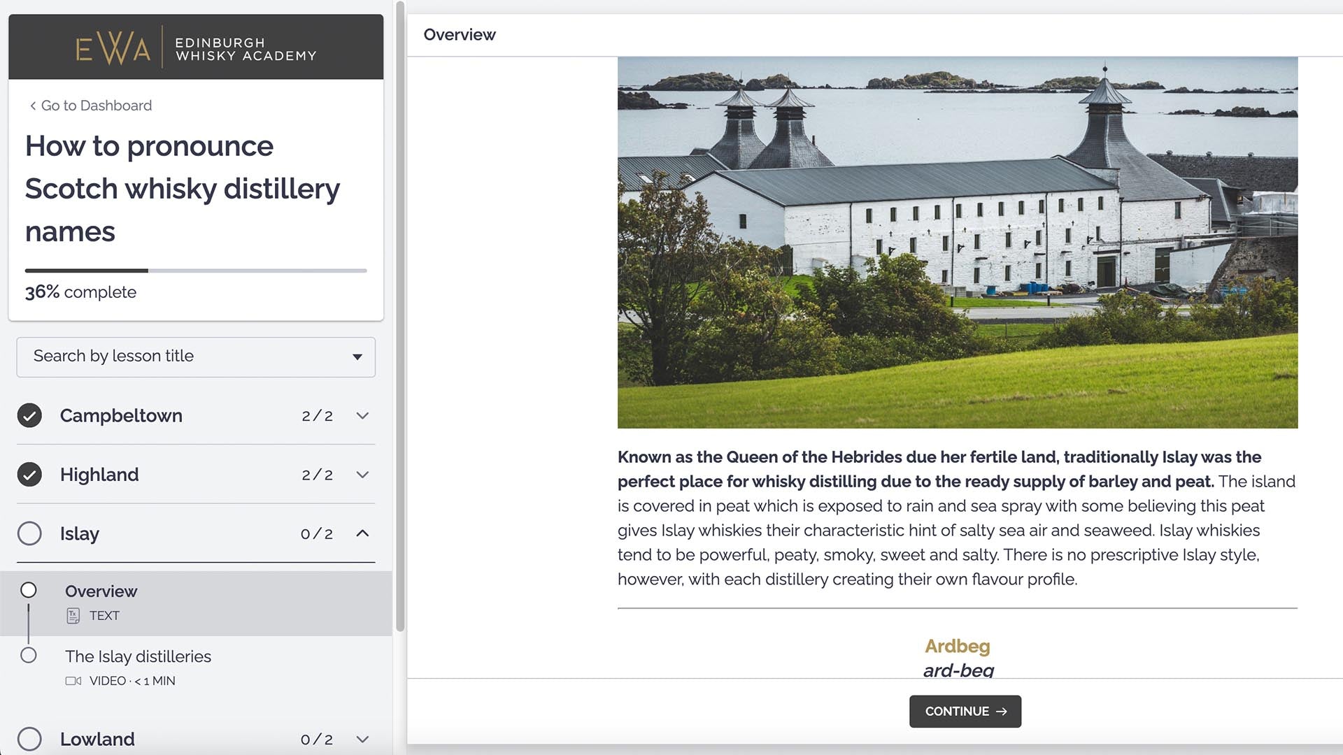This screenshot has width=1343, height=755.
Task: Open the Search by lesson title dropdown
Action: (x=196, y=357)
